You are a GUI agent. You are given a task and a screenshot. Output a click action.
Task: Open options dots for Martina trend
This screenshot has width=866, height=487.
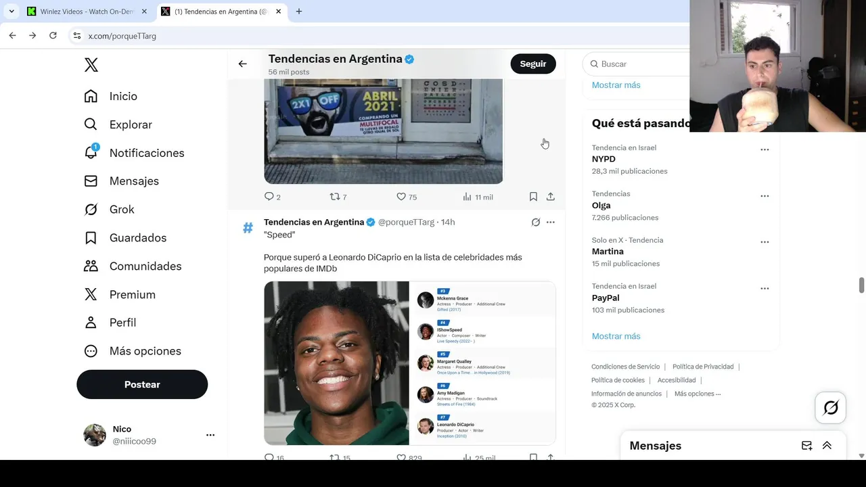765,242
